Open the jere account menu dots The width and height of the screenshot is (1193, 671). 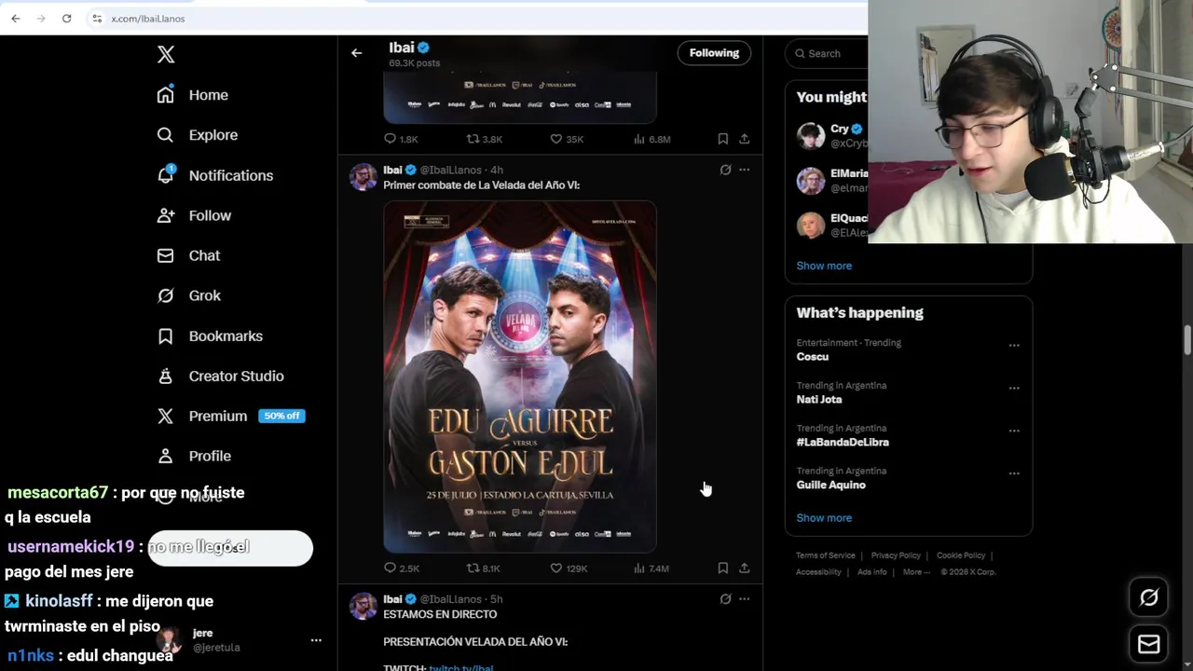pos(316,640)
